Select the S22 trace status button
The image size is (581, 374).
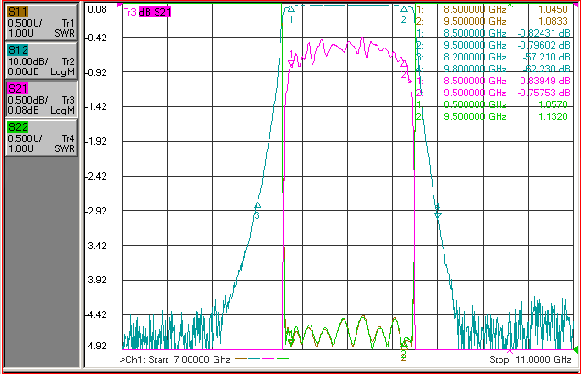pyautogui.click(x=41, y=137)
